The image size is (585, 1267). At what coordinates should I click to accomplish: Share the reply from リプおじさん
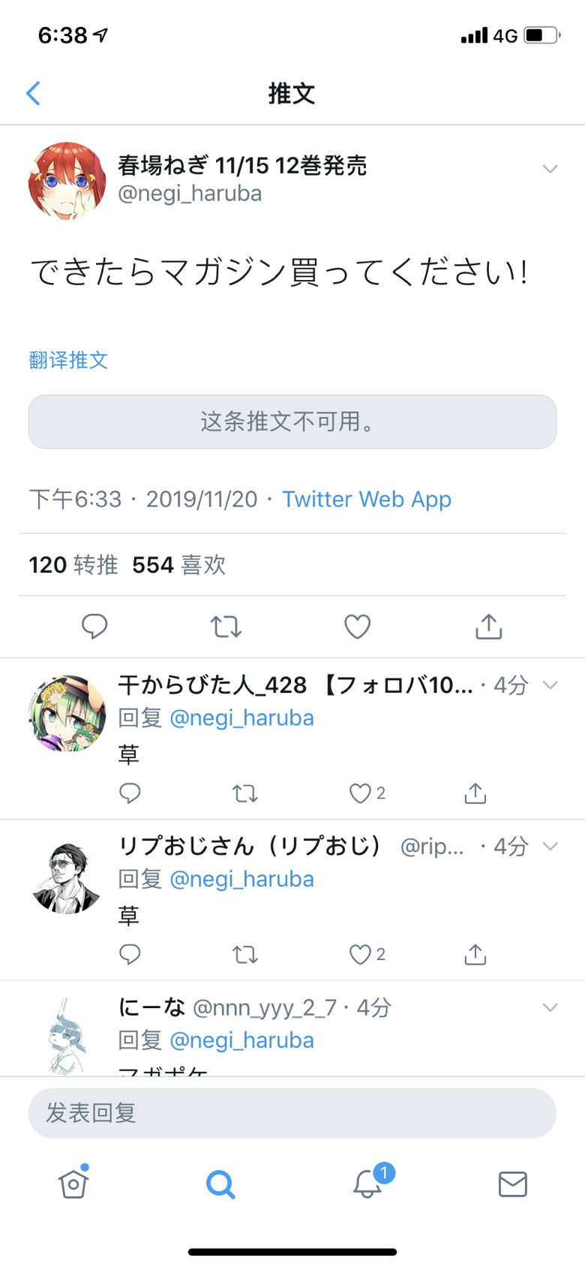[x=475, y=954]
